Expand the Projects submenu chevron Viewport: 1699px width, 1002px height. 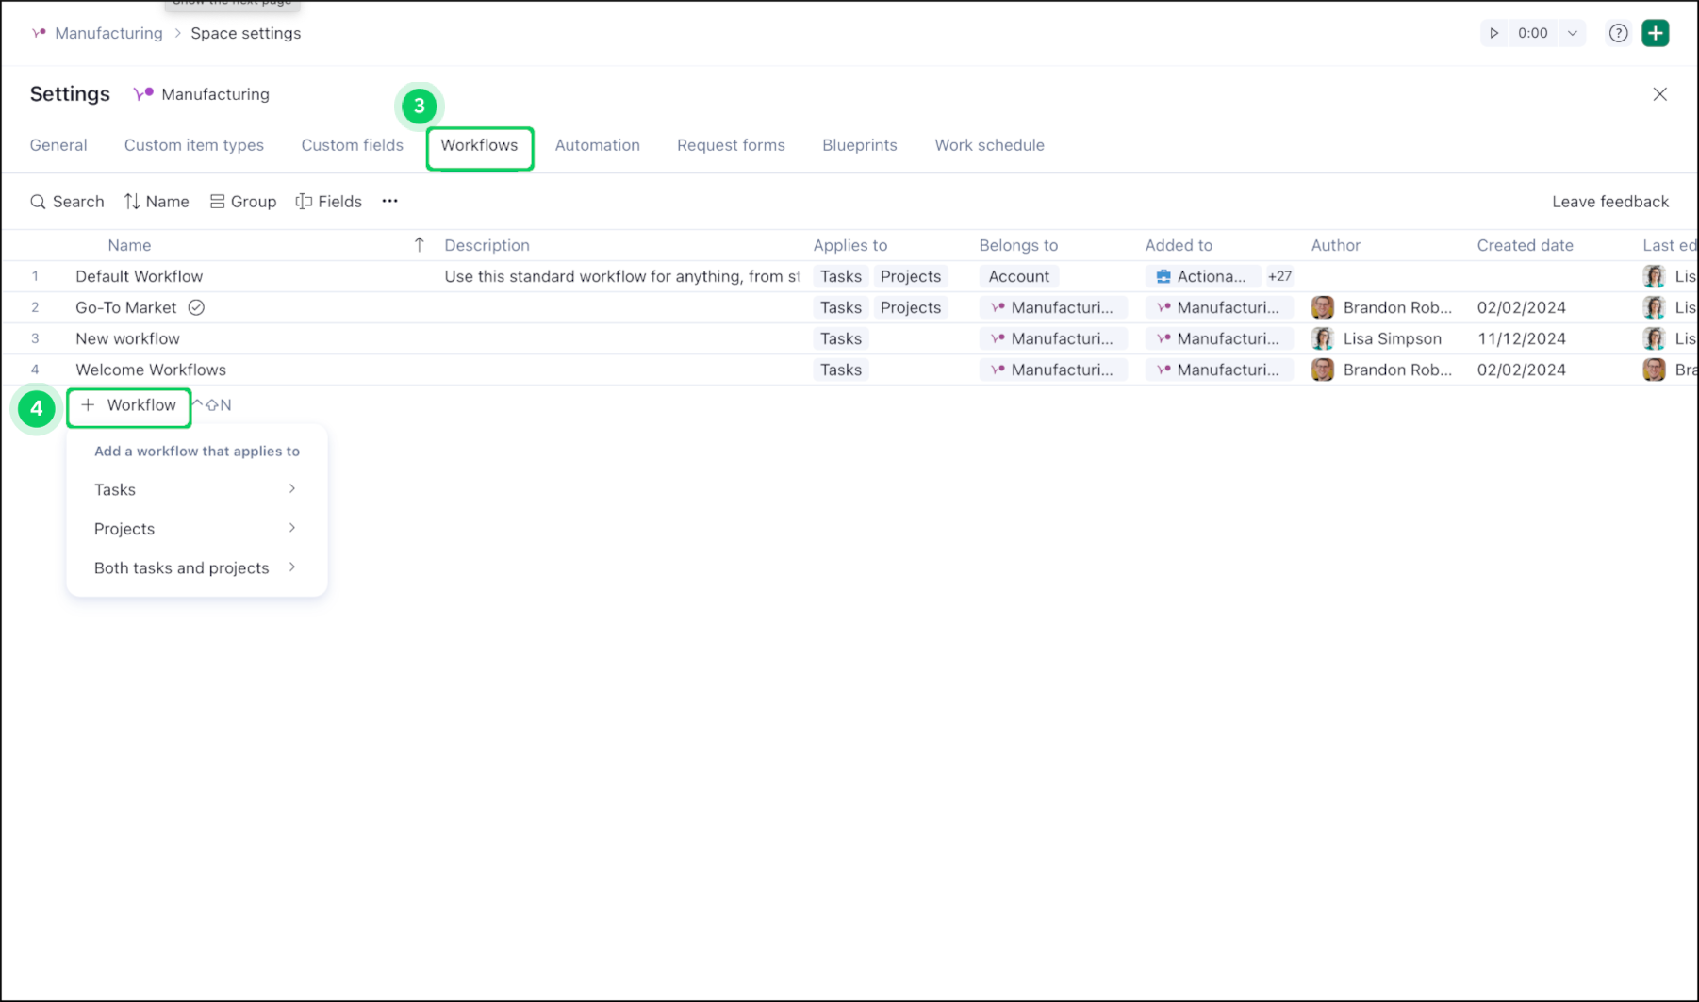click(292, 528)
